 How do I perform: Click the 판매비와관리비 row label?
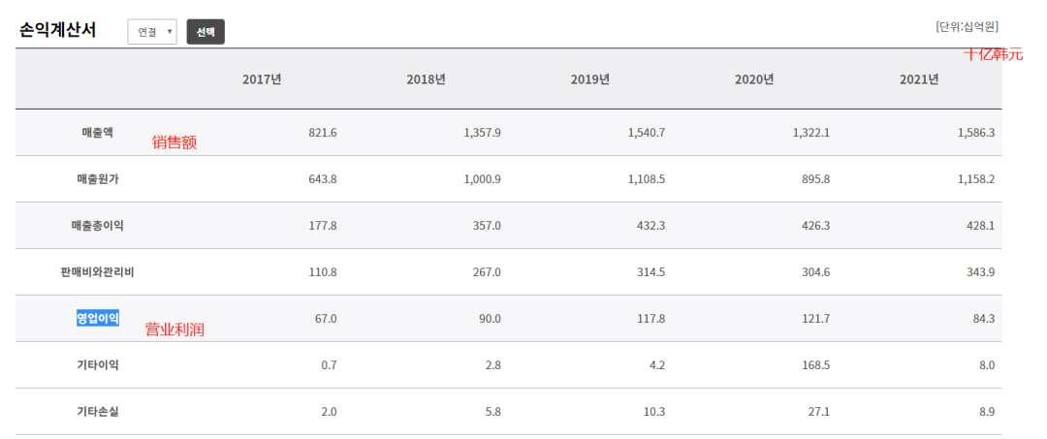(x=97, y=272)
